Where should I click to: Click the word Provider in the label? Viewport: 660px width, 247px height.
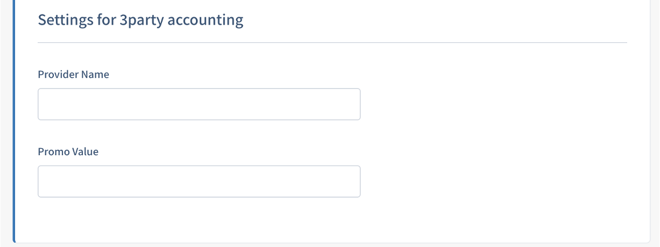coord(58,75)
